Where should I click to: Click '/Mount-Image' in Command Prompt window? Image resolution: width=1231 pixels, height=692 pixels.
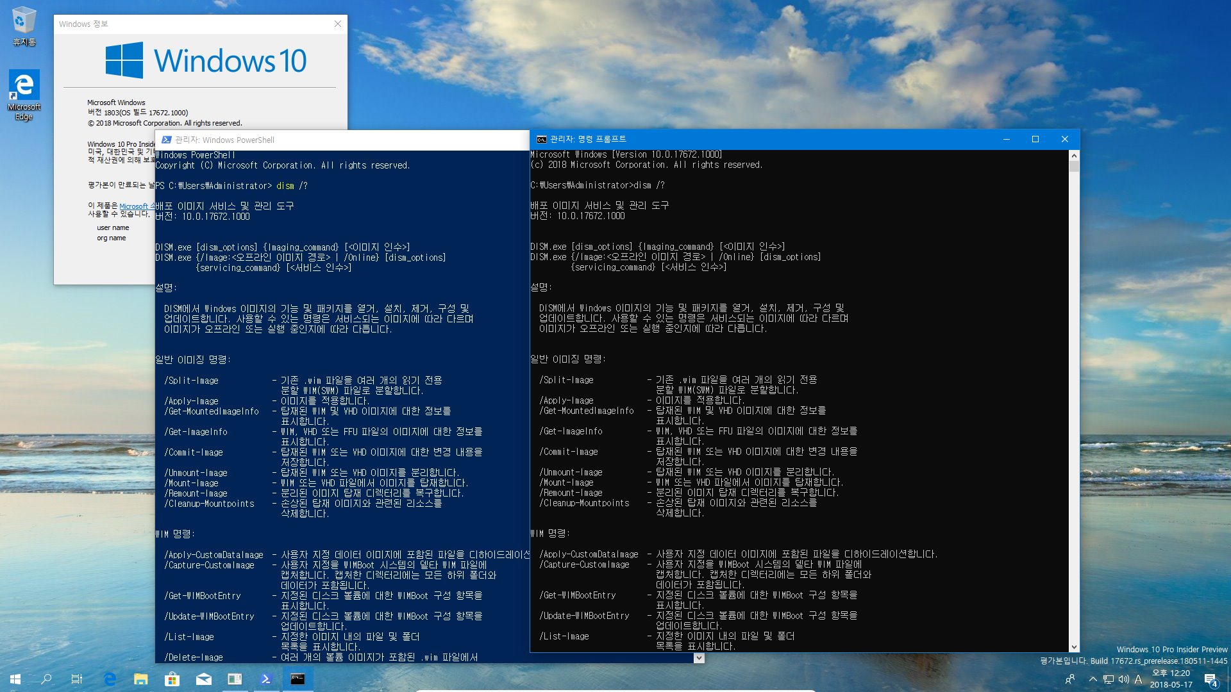pos(566,482)
